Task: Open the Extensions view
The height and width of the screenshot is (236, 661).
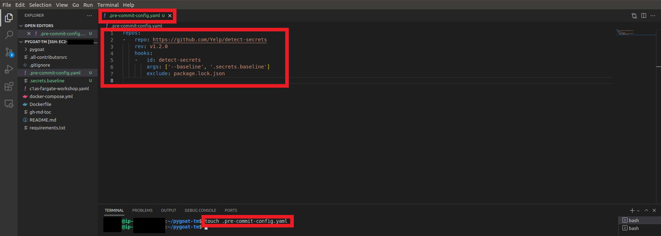Action: click(9, 86)
